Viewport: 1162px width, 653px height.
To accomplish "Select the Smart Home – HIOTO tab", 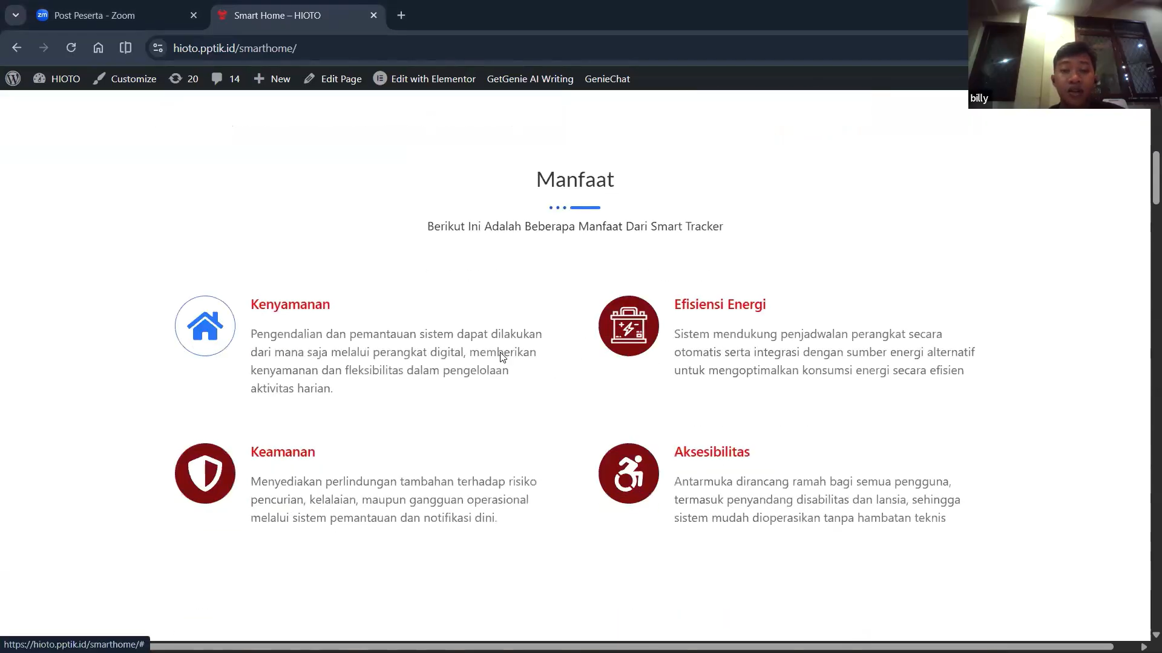I will click(278, 15).
